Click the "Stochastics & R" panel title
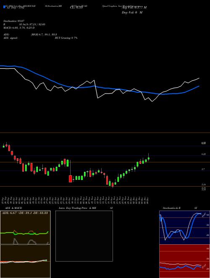This screenshot has width=210, height=278. (172, 208)
